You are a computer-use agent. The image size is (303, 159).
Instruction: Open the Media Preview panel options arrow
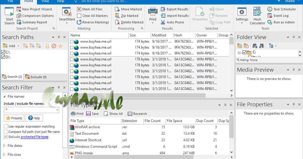[288, 70]
